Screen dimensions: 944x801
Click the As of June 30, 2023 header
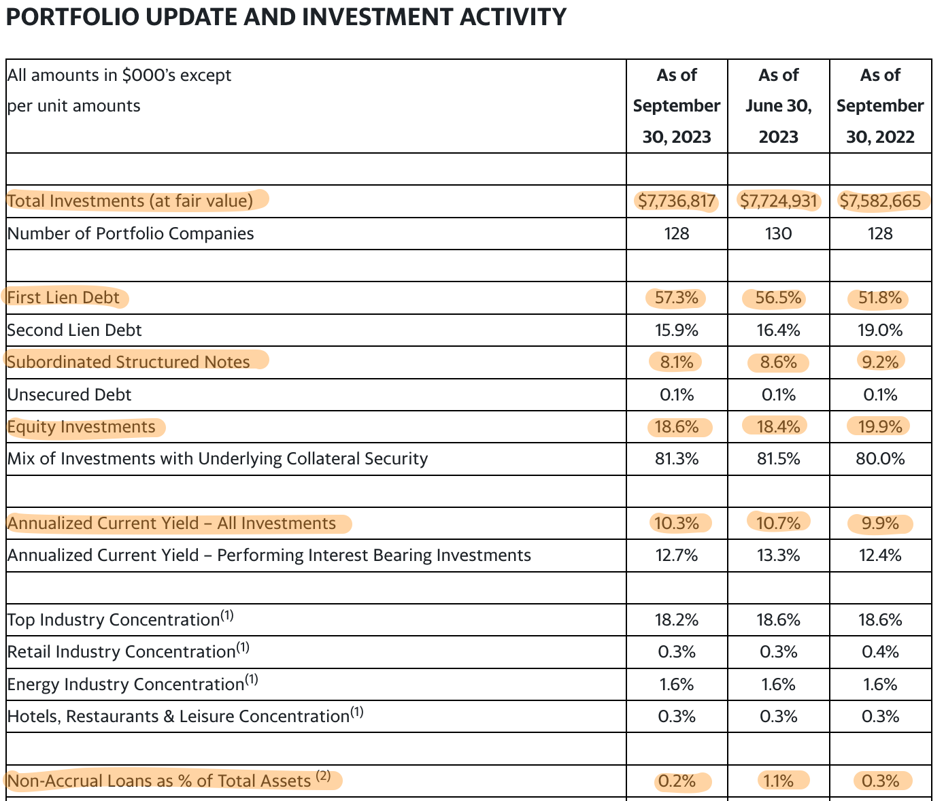(x=778, y=106)
